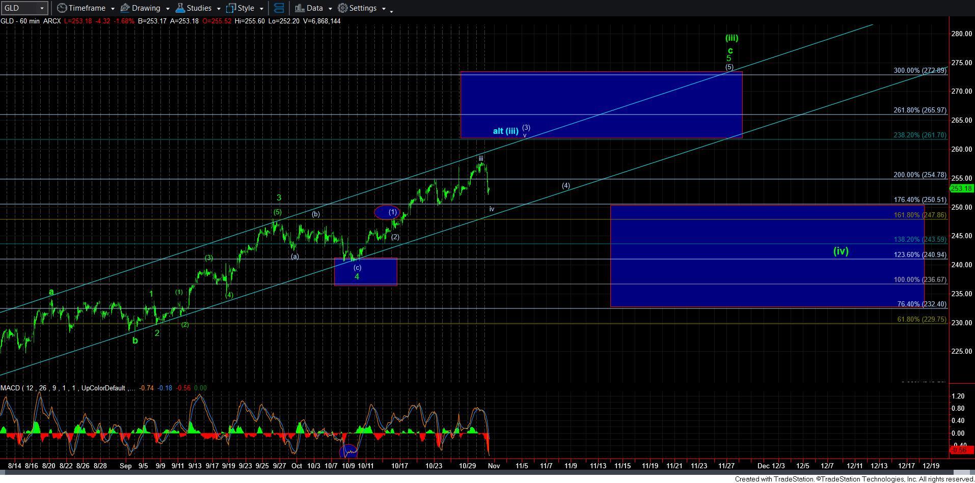The height and width of the screenshot is (483, 975).
Task: Click the Settings gear icon
Action: 343,8
